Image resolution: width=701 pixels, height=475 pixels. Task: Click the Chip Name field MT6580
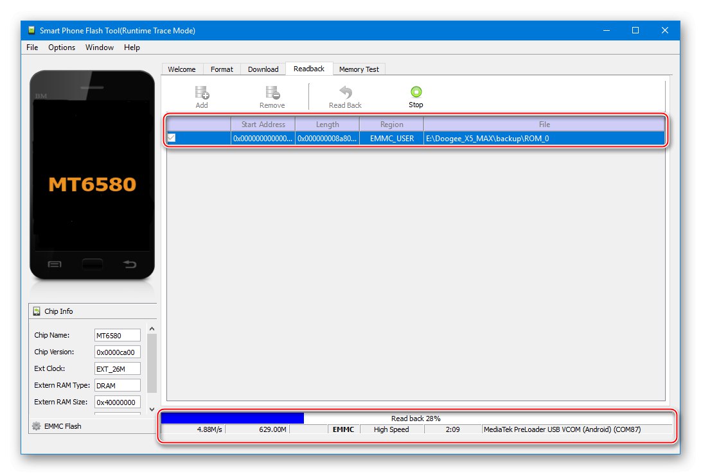point(118,335)
